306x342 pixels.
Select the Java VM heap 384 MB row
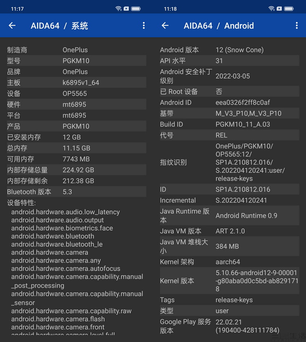(x=229, y=246)
